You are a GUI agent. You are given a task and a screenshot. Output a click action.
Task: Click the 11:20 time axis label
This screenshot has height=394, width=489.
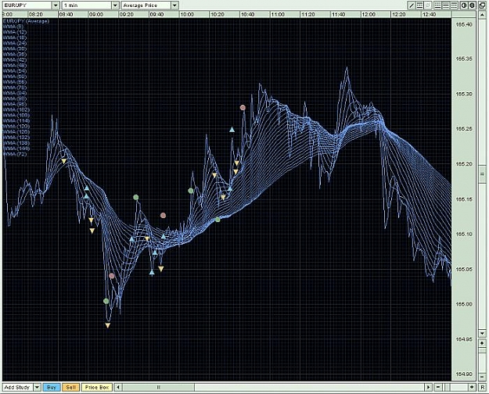(x=307, y=14)
